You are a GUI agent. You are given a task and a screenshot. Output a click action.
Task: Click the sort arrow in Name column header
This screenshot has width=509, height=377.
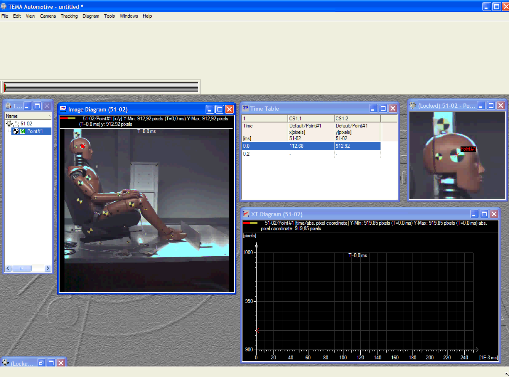click(49, 116)
